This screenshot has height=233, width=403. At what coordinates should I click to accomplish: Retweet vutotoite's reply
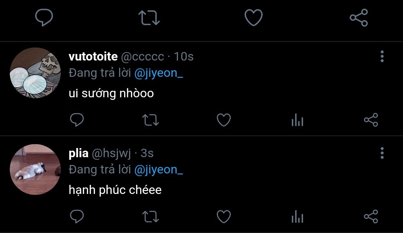click(151, 120)
